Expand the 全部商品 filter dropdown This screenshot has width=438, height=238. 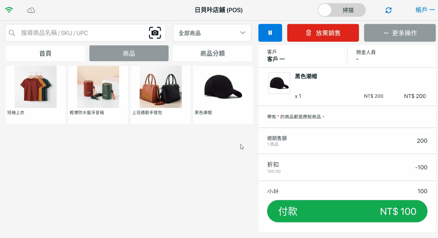click(x=212, y=33)
